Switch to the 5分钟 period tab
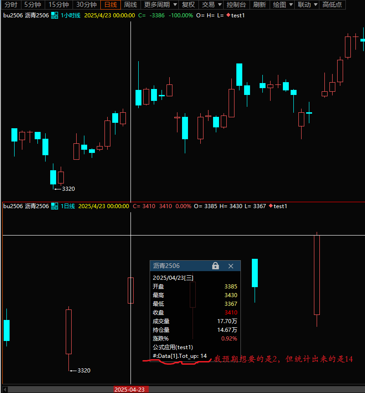365x393 pixels. click(x=33, y=5)
